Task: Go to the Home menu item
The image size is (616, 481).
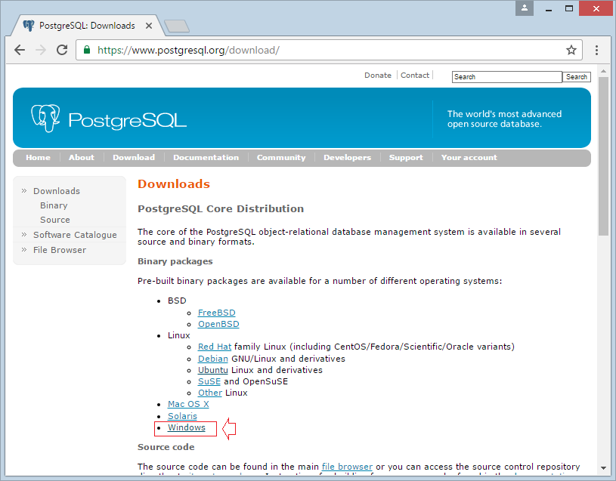Action: click(38, 157)
